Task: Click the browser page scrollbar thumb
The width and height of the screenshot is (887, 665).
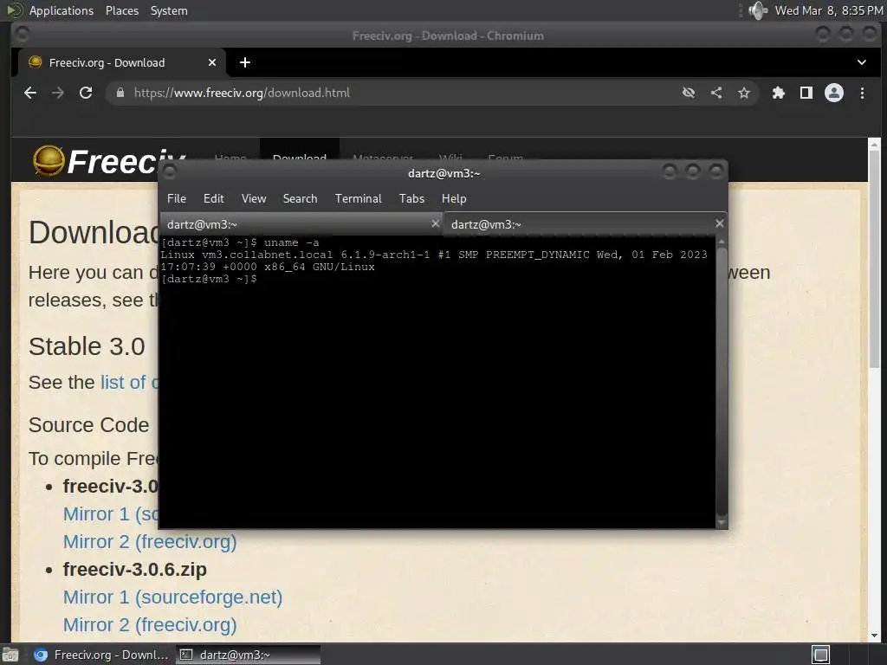Action: point(874,257)
